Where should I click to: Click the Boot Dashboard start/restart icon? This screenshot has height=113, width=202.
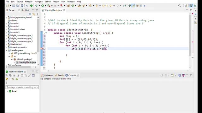[7, 75]
